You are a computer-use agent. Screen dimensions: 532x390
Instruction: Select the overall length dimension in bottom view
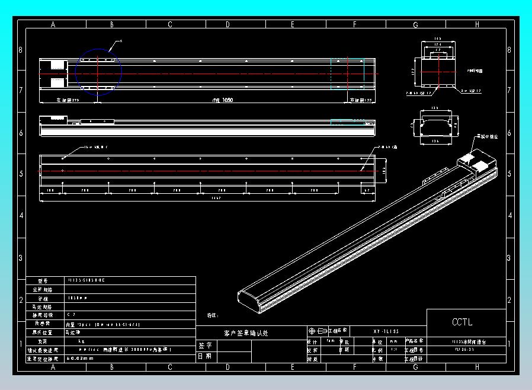click(x=216, y=198)
